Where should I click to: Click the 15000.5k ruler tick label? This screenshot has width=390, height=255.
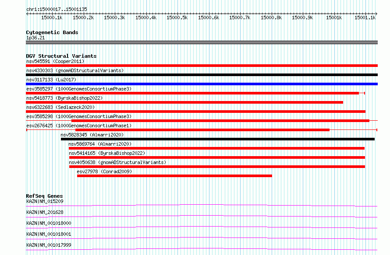coord(177,17)
